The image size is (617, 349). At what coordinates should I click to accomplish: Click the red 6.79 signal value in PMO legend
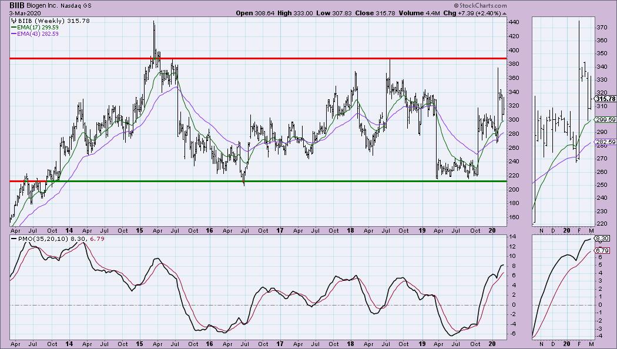98,239
